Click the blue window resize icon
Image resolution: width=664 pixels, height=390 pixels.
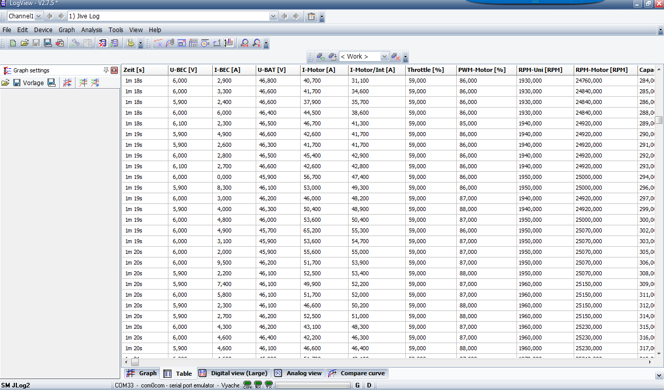182,43
